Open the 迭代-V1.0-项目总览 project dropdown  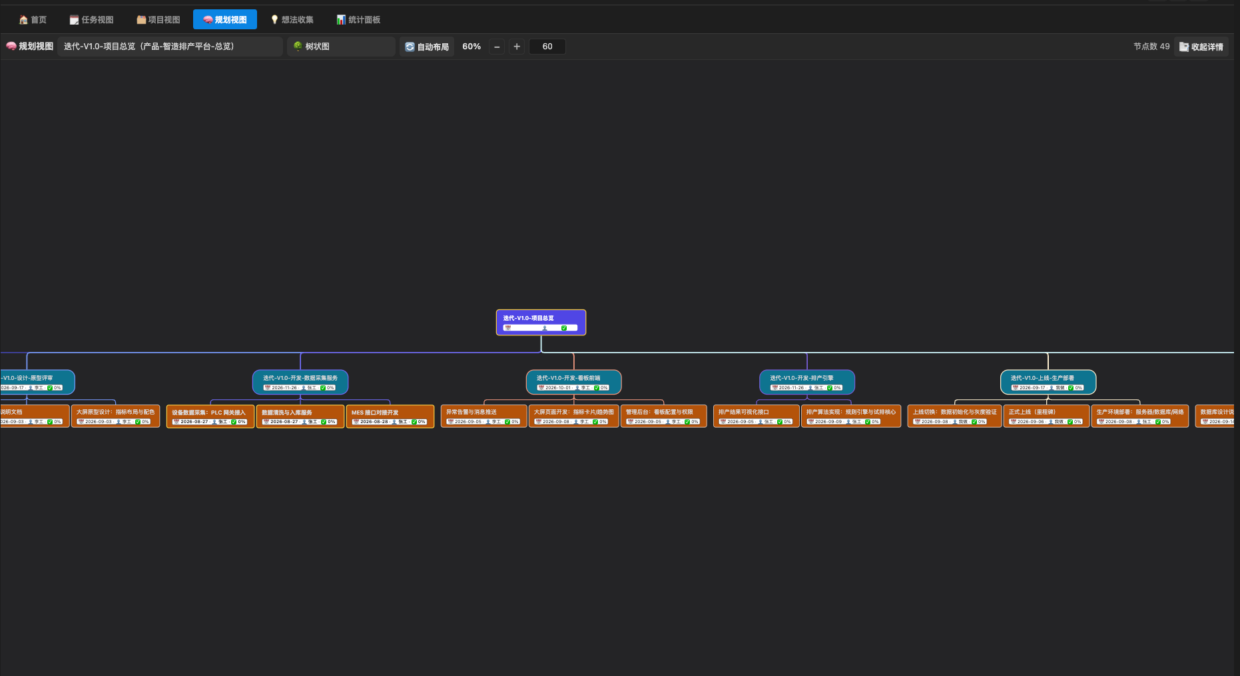tap(170, 47)
